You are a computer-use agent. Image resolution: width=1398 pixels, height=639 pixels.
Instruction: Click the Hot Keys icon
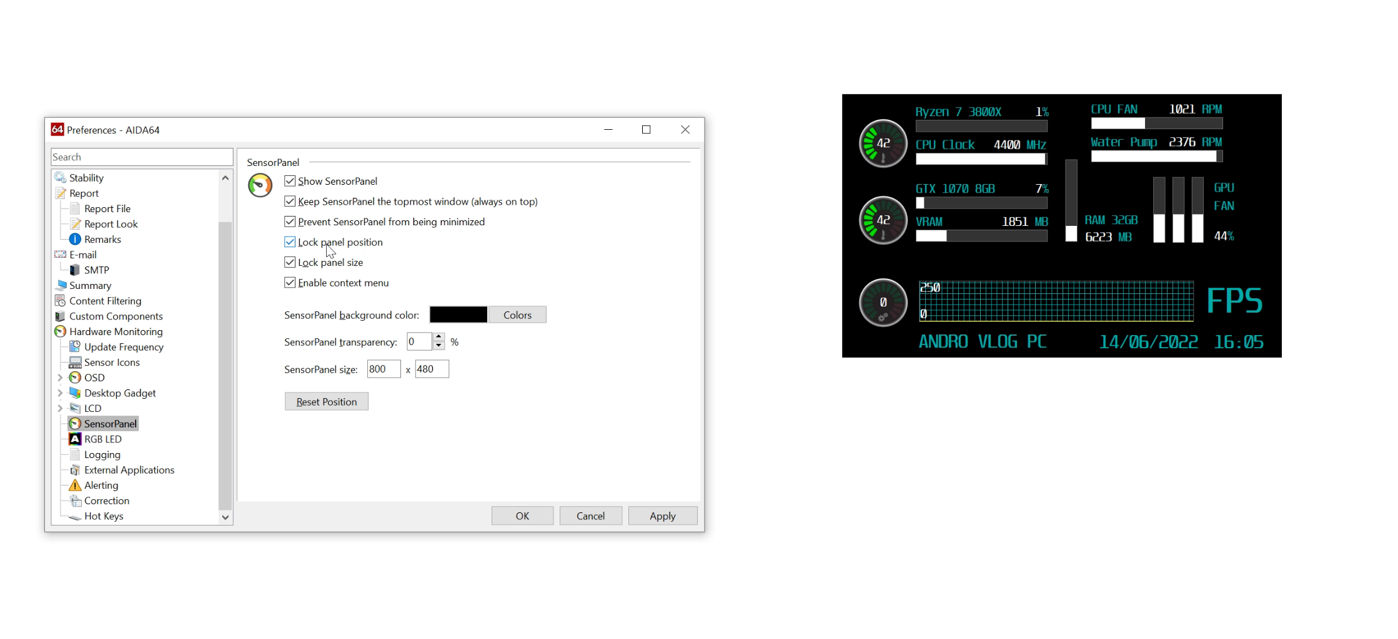click(x=75, y=517)
